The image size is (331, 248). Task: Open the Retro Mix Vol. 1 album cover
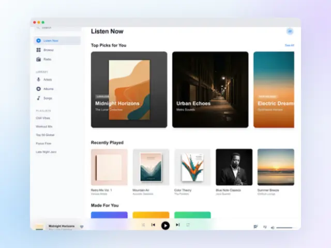click(109, 167)
